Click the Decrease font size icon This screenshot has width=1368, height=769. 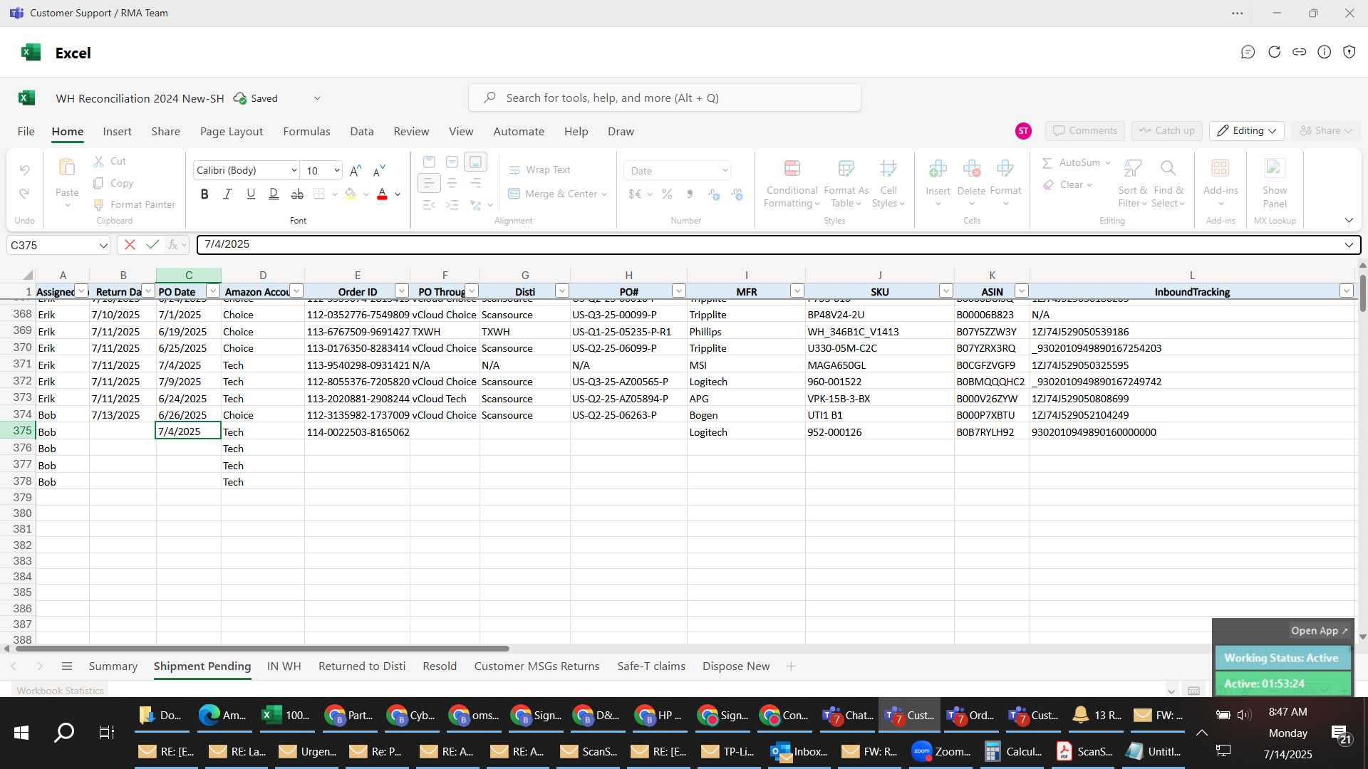pyautogui.click(x=379, y=170)
